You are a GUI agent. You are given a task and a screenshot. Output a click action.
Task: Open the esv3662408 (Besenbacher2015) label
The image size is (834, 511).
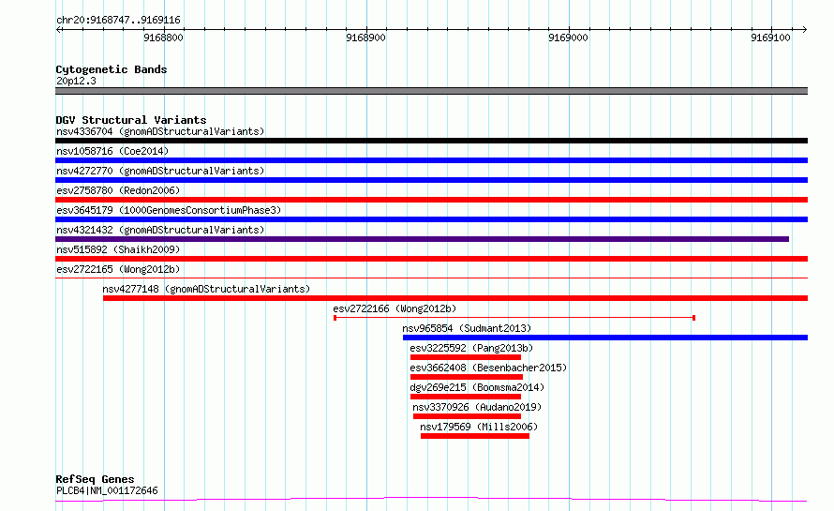pyautogui.click(x=488, y=368)
